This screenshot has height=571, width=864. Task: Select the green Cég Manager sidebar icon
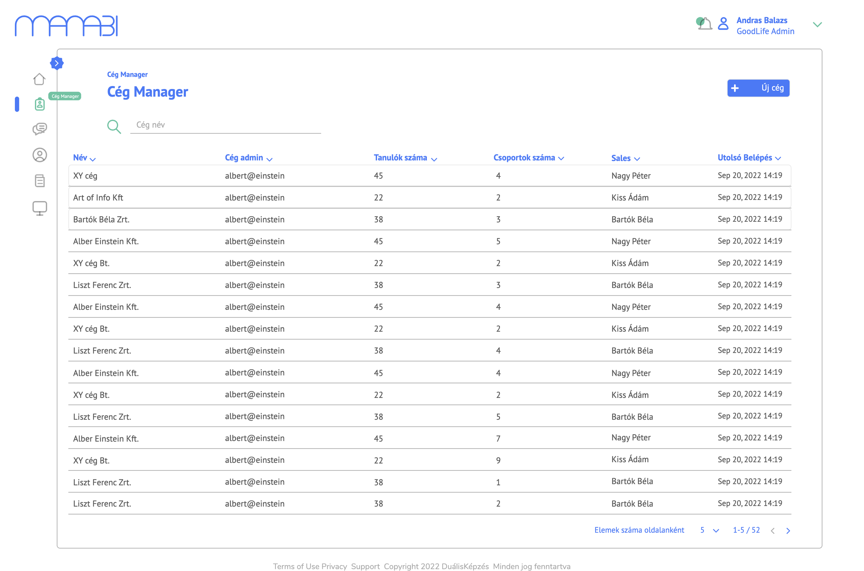pos(39,105)
